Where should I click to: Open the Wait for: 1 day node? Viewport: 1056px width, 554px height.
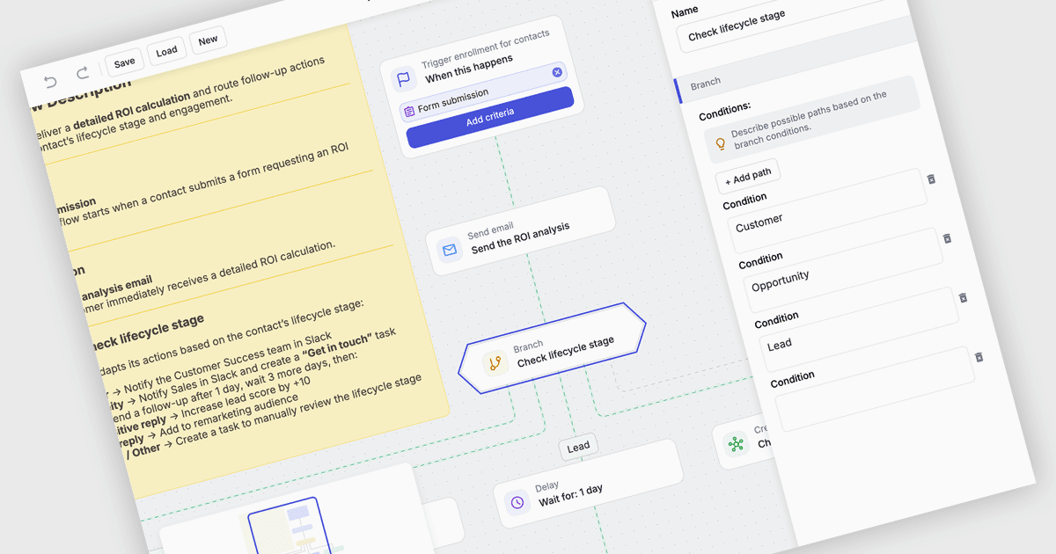588,485
